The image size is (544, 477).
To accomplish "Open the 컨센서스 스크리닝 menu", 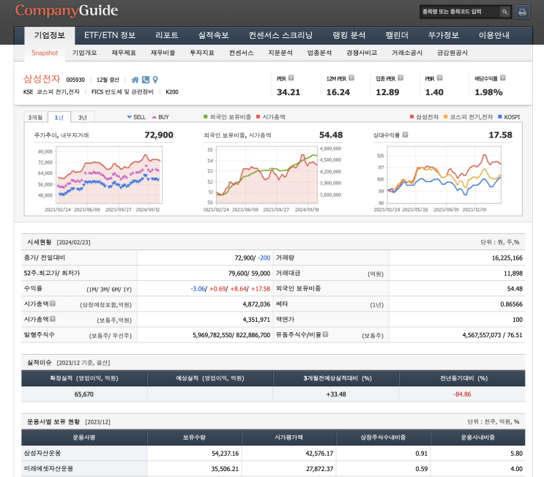I will click(x=280, y=35).
